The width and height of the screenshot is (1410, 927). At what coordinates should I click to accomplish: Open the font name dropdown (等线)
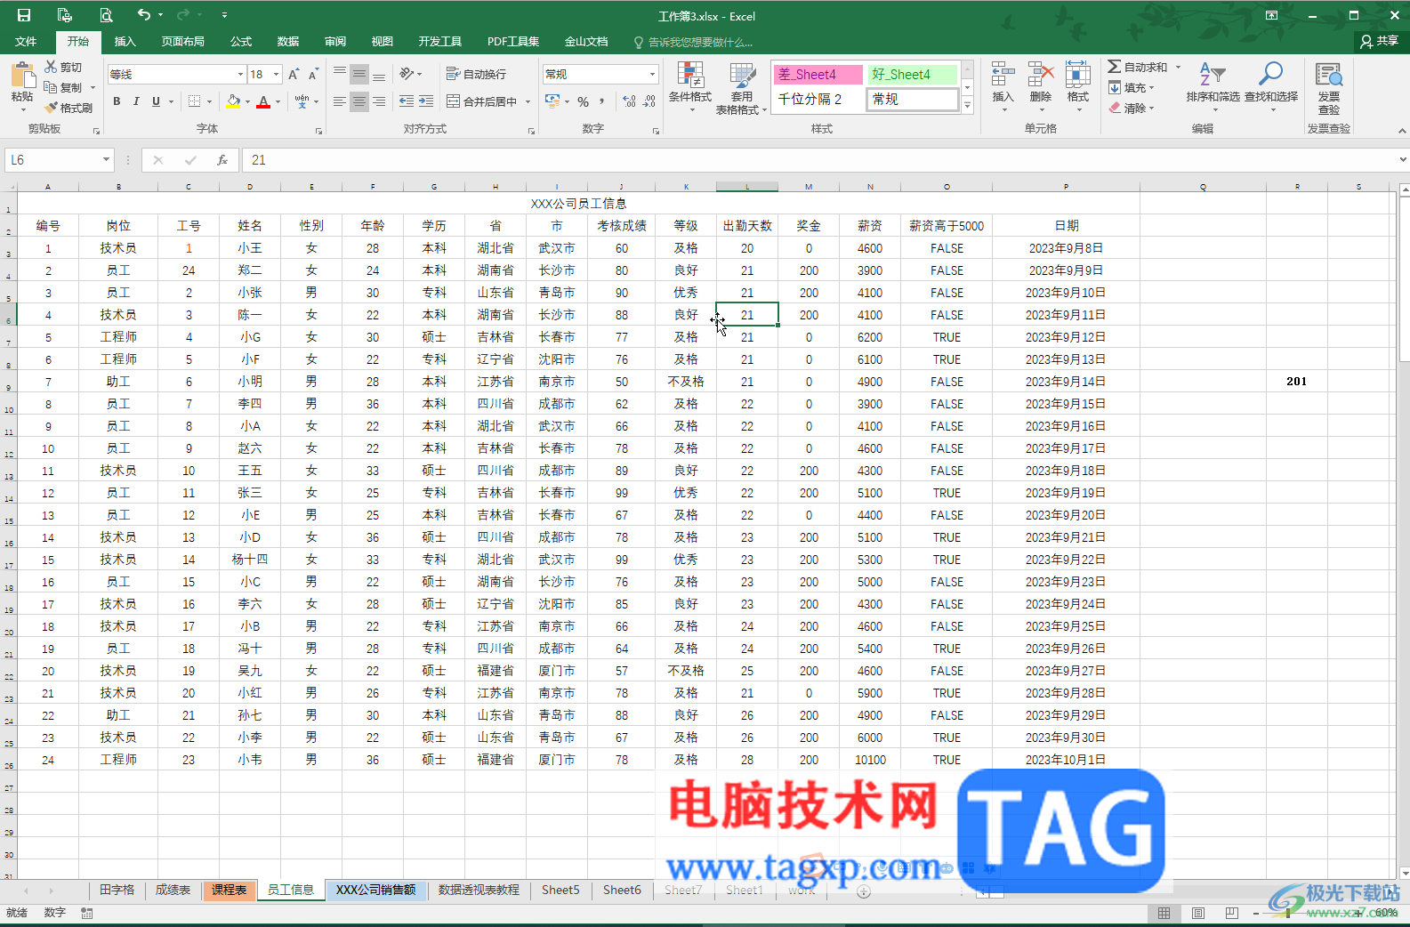240,74
